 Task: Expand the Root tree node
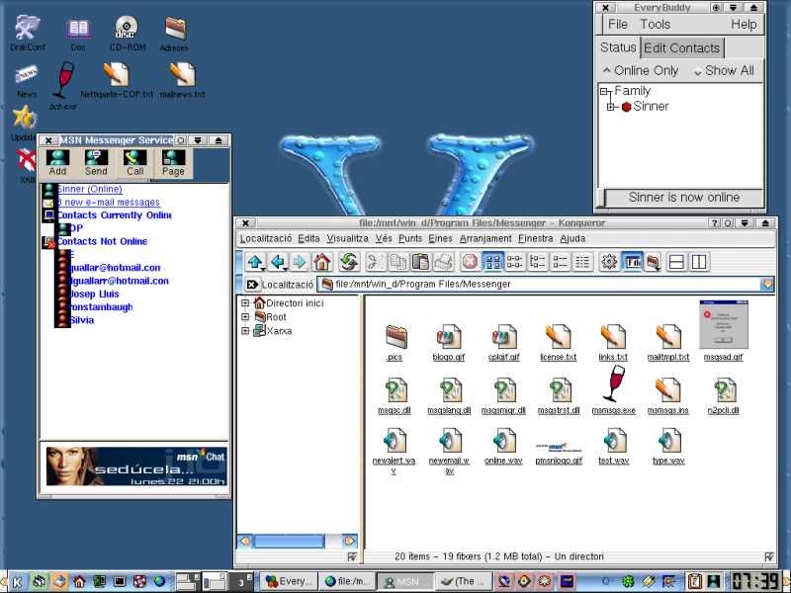pyautogui.click(x=245, y=316)
